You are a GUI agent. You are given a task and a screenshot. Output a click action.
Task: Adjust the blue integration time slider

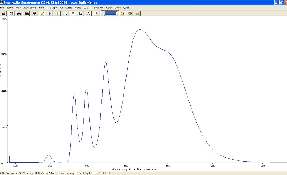point(110,13)
